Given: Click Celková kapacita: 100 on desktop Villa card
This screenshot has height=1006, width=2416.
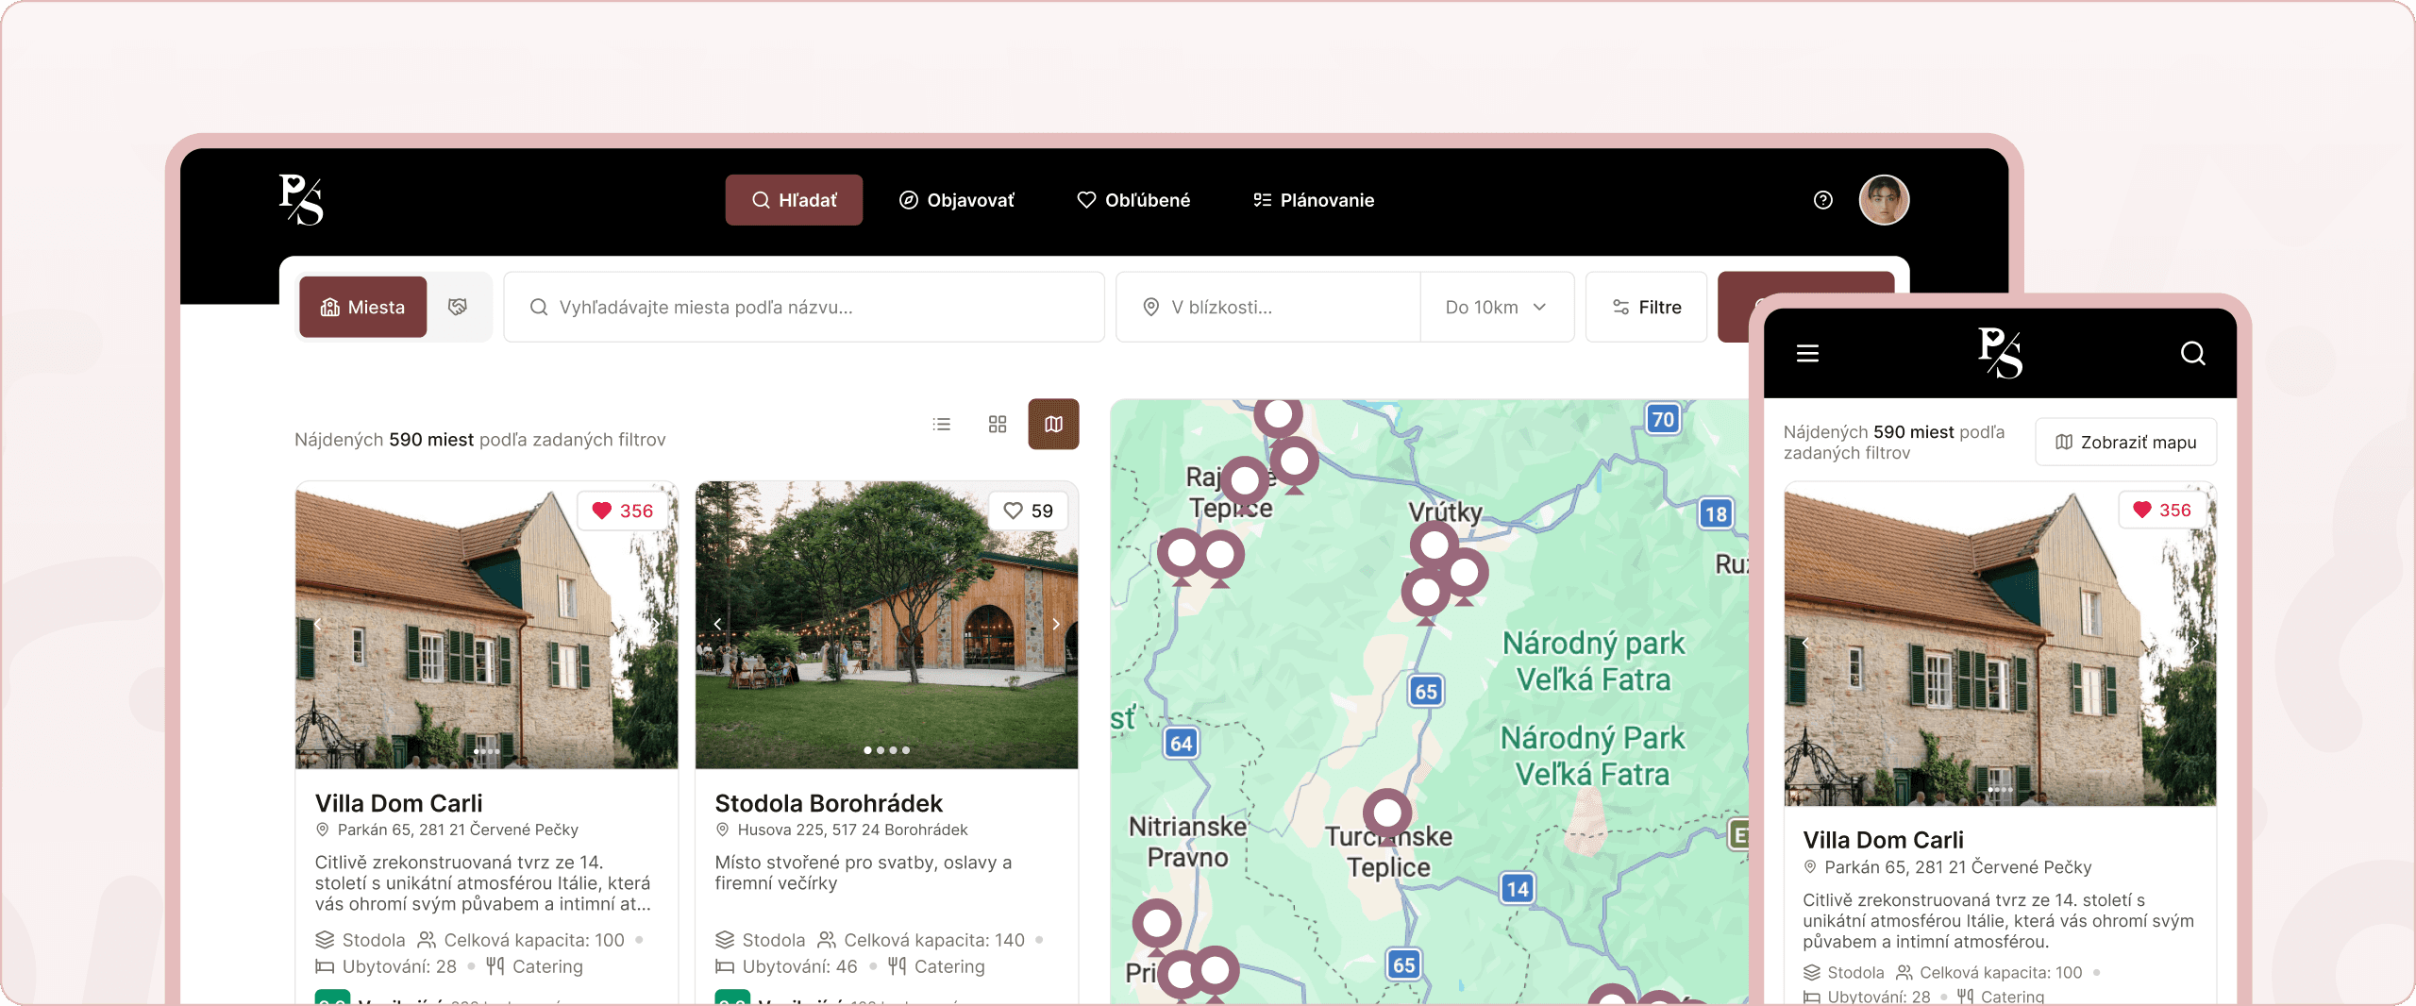Looking at the screenshot, I should (x=521, y=940).
